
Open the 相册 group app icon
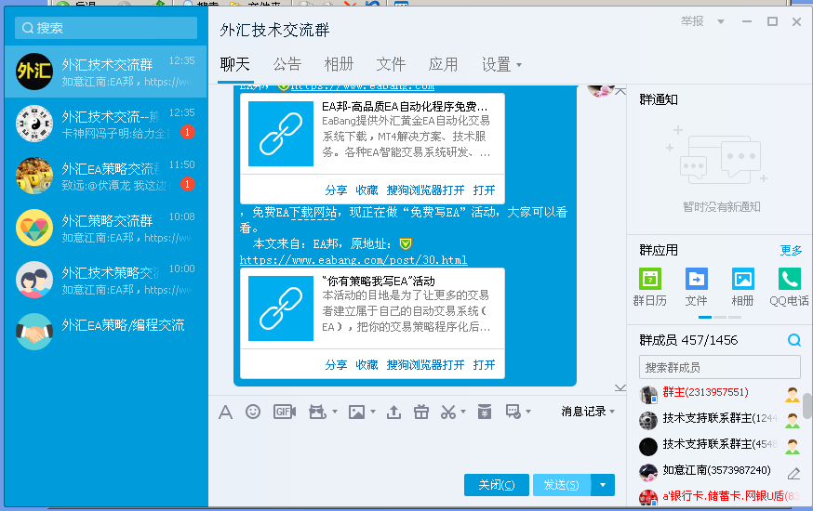742,279
